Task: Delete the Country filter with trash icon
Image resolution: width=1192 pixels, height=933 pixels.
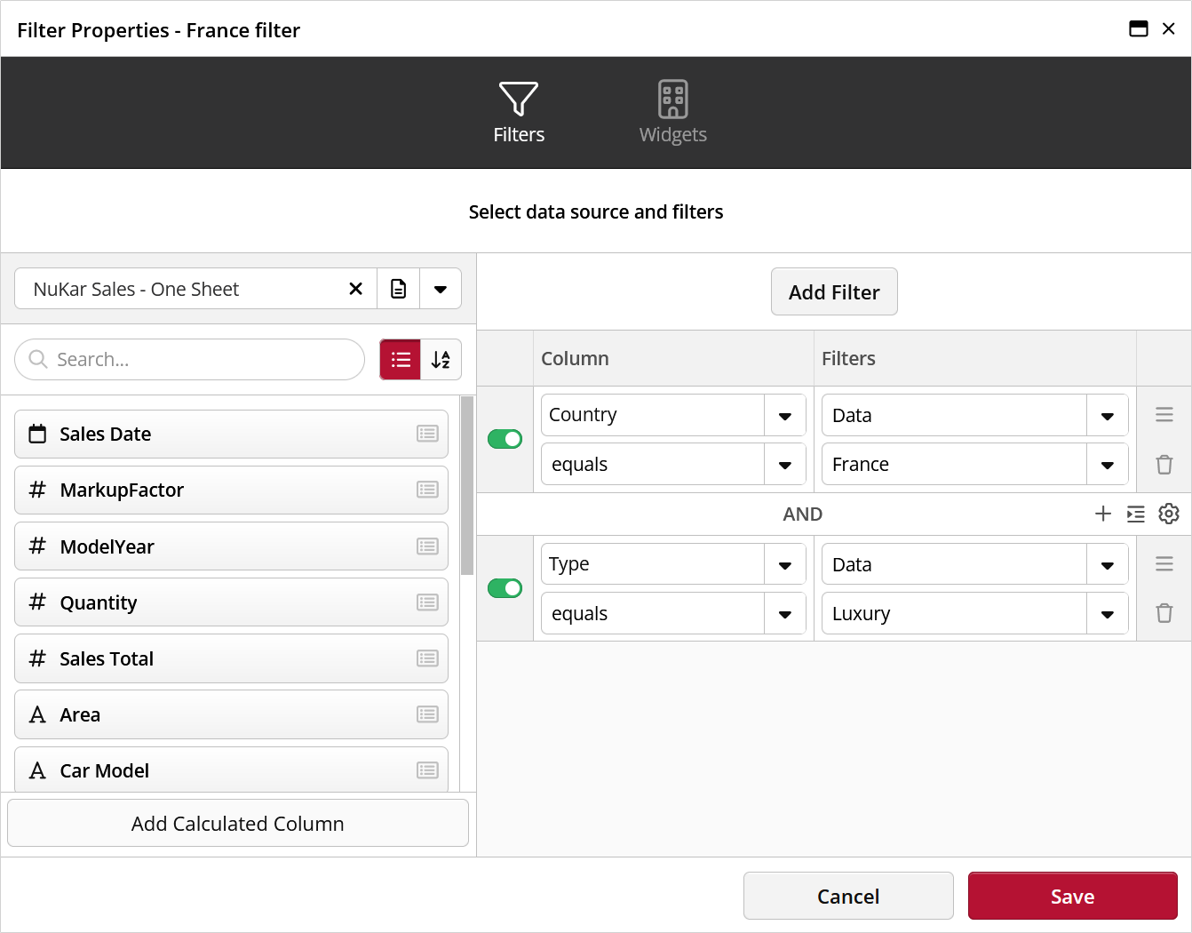Action: (x=1164, y=464)
